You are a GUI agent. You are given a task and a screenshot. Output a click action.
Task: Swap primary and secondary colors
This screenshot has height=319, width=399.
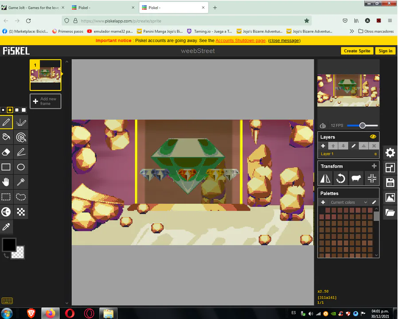tap(6, 256)
